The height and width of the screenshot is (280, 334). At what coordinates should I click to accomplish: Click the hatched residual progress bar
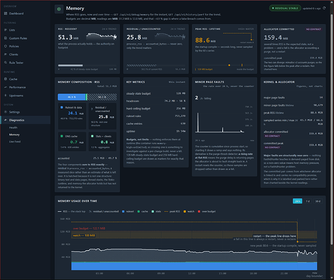[x=155, y=65]
